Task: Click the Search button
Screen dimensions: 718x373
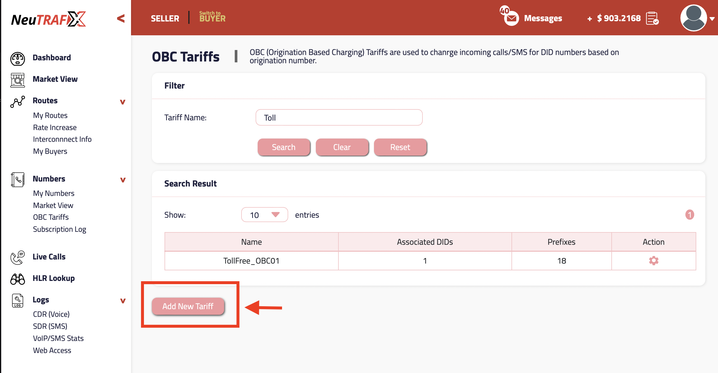Action: click(283, 147)
